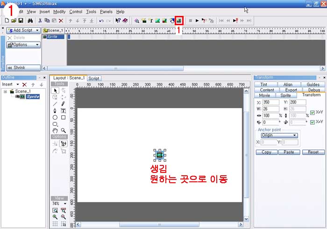Click the Stop playback square button
The height and width of the screenshot is (229, 327).
coord(191,21)
